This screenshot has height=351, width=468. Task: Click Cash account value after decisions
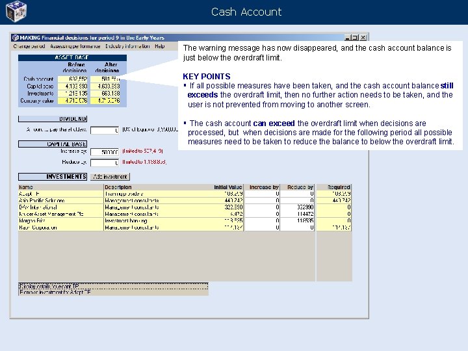coord(105,79)
